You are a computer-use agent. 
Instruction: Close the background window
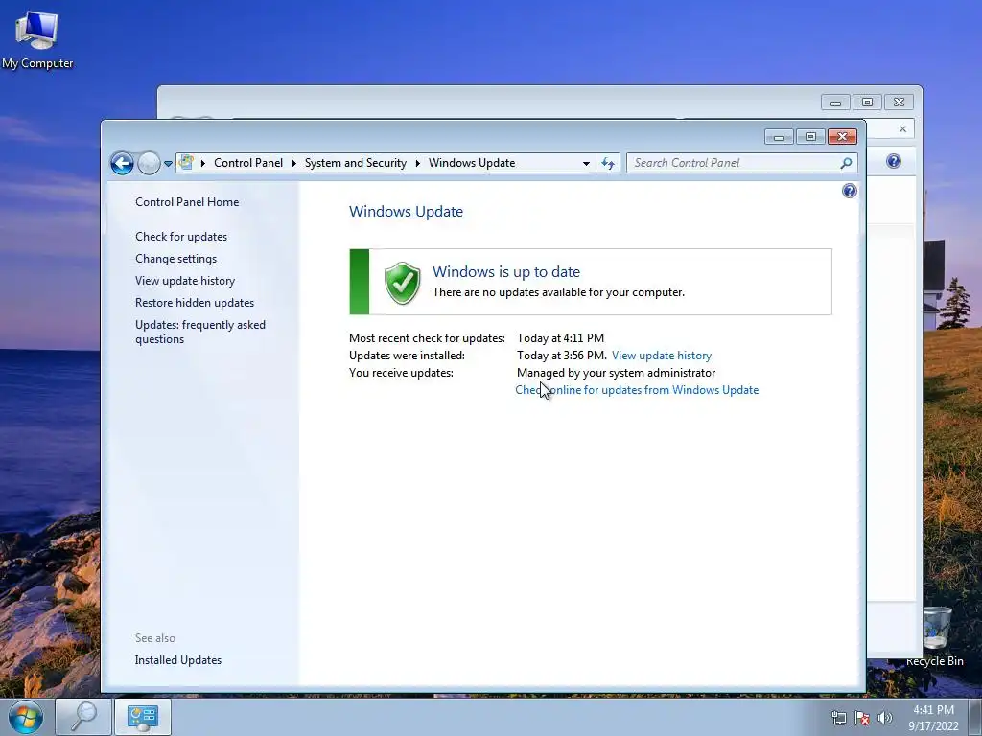coord(900,102)
